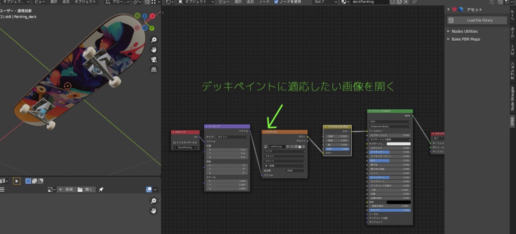This screenshot has width=516, height=234.
Task: Click the 係数 slider in HSV node
Action: (x=337, y=149)
